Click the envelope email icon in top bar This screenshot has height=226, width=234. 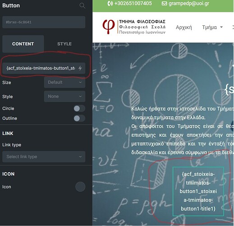coord(164,3)
